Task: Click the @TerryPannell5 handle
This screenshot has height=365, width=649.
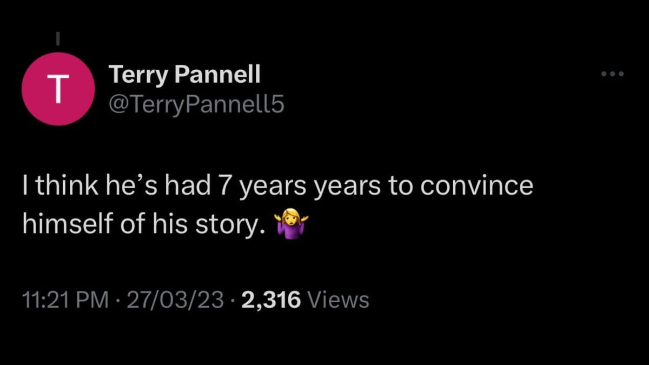Action: (x=196, y=105)
